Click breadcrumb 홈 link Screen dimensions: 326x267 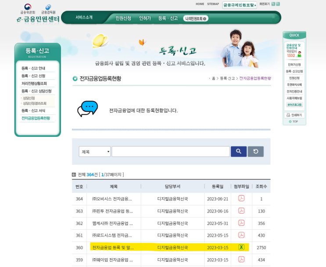(214, 78)
